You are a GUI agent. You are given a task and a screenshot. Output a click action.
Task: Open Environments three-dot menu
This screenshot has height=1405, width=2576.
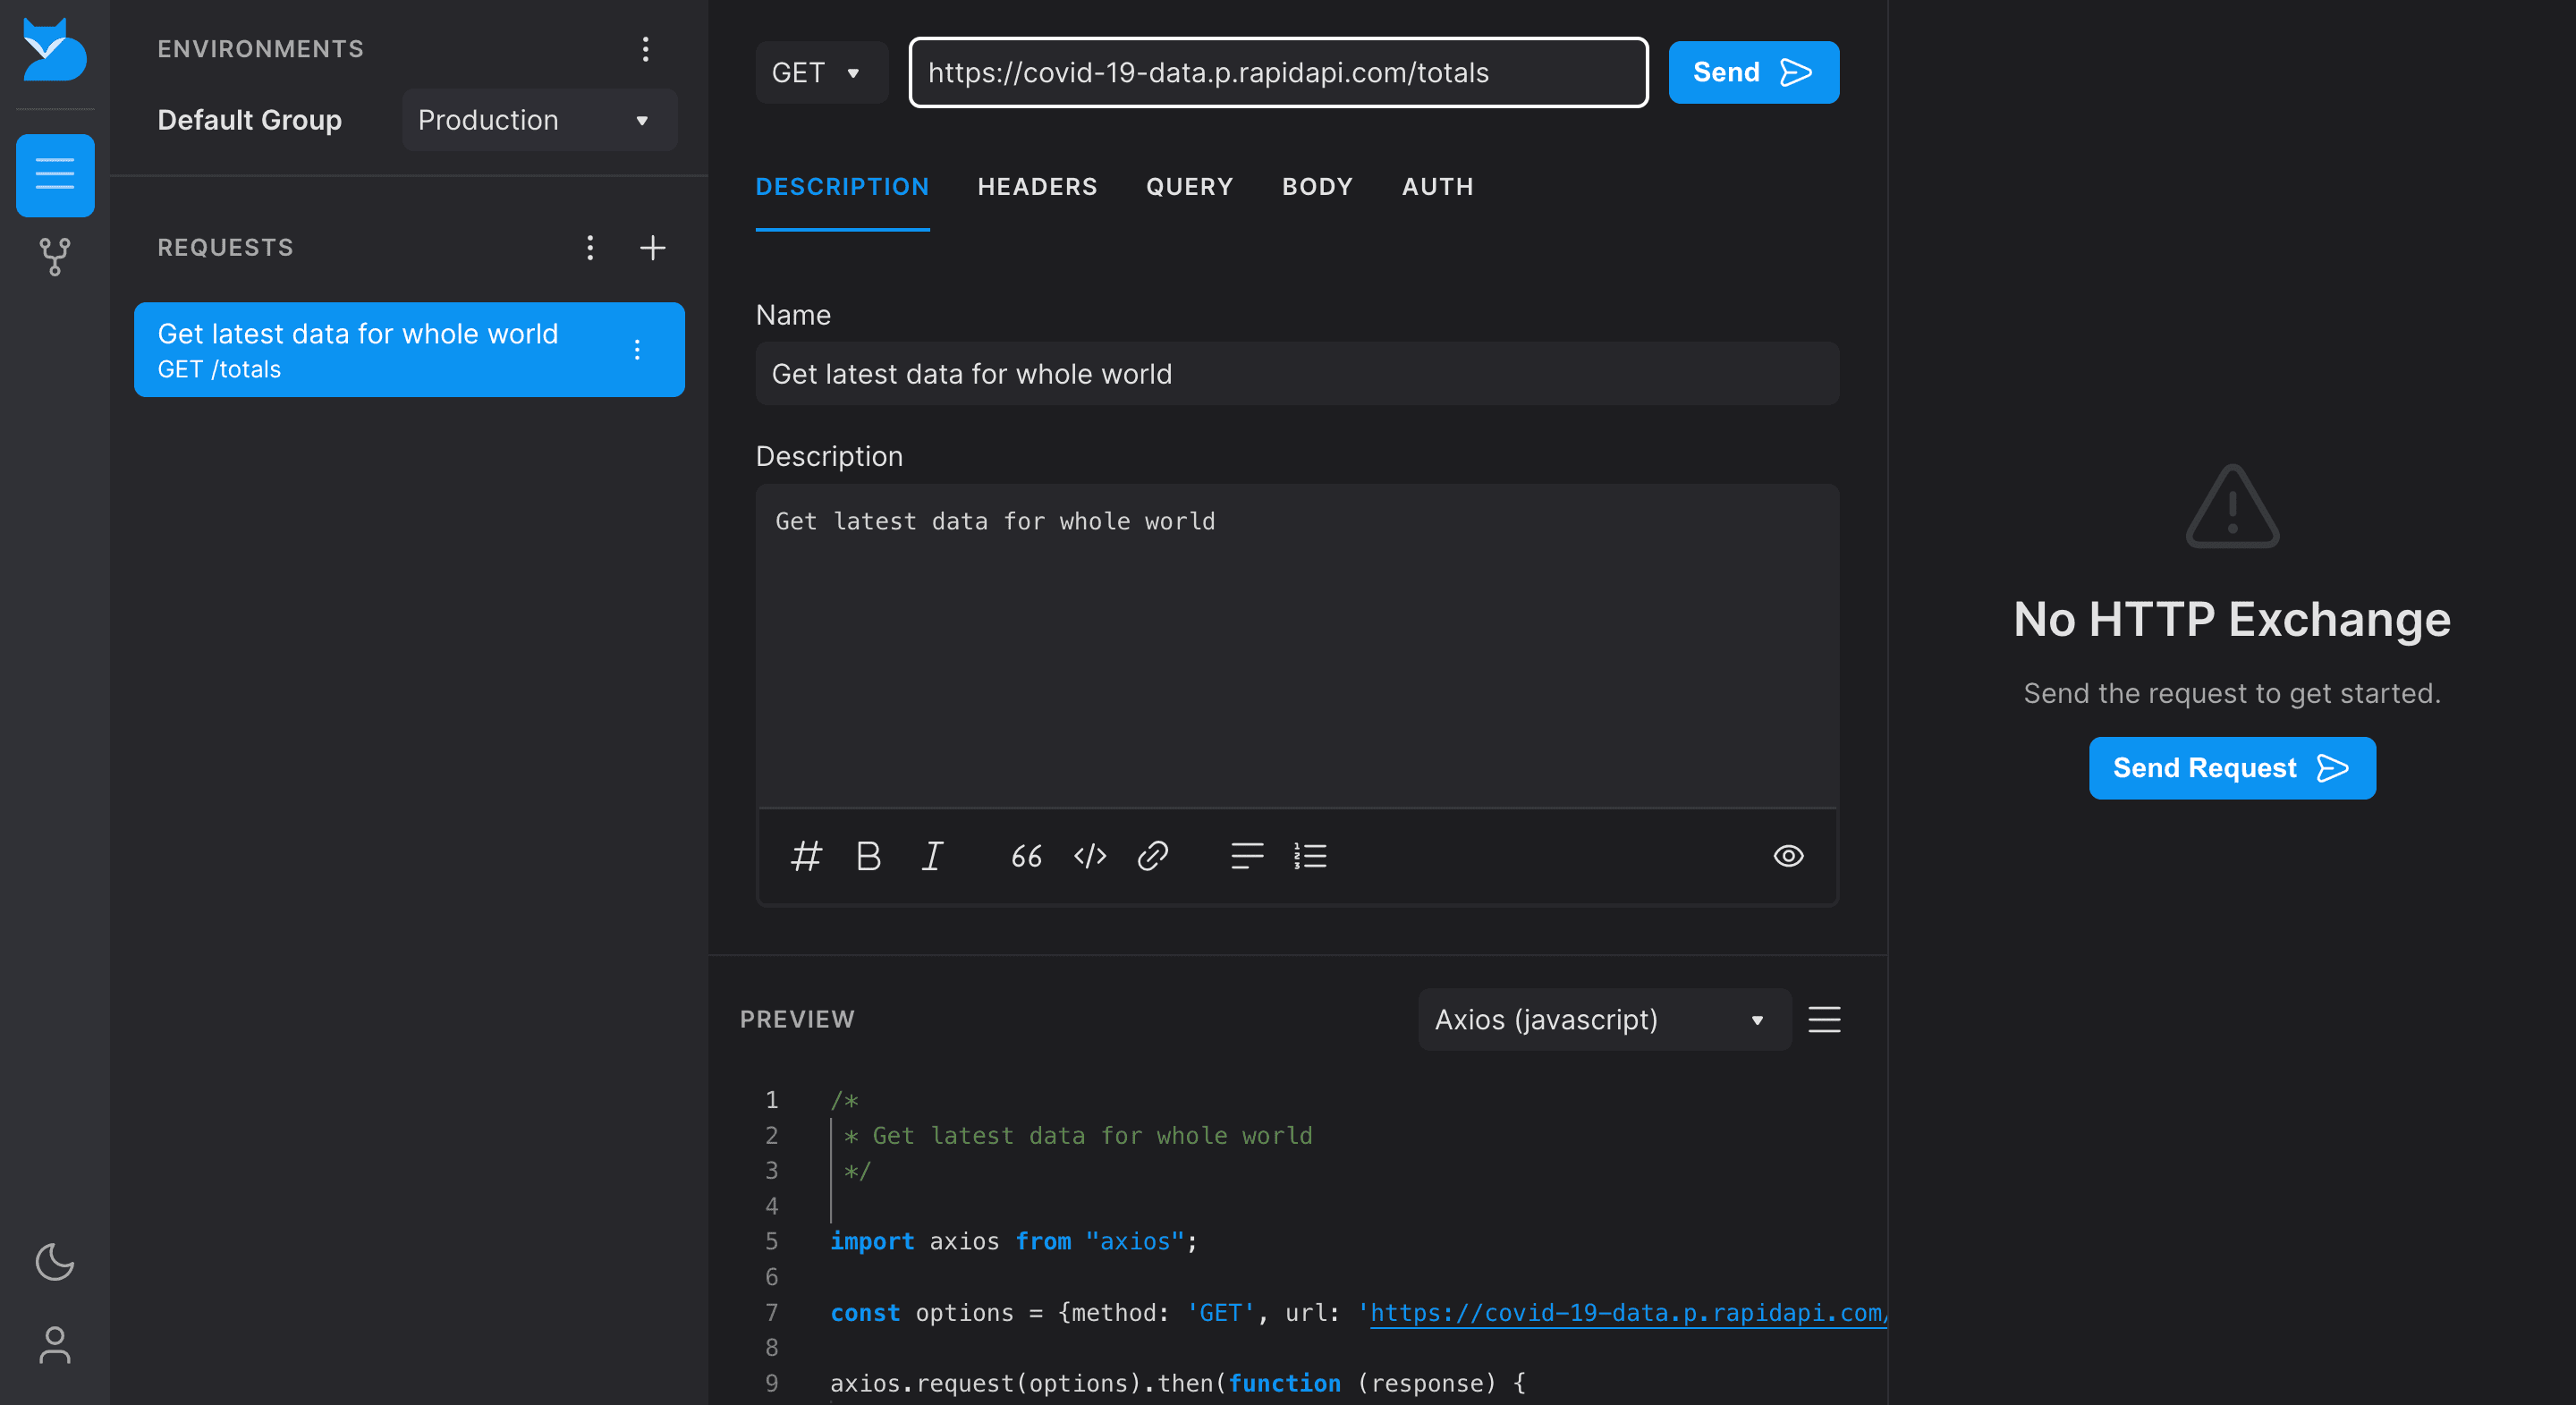click(645, 49)
